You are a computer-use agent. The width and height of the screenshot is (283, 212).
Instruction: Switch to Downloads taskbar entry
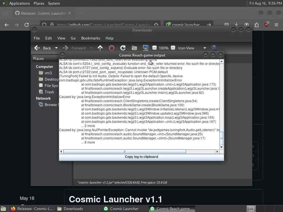79,209
